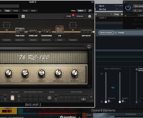Click the No Out output label in DAW
Viewport: 143px width, 118px height.
103,9
